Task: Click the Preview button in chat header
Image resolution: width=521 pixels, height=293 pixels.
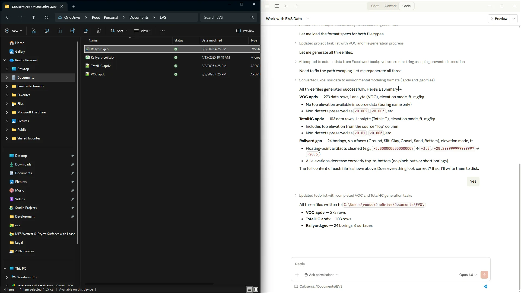Action: click(499, 19)
